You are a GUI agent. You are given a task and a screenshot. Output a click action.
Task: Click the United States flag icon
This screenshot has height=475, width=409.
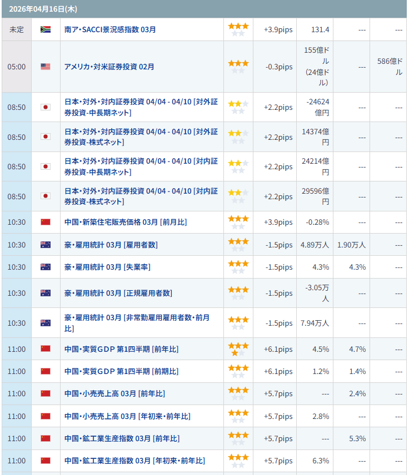46,67
